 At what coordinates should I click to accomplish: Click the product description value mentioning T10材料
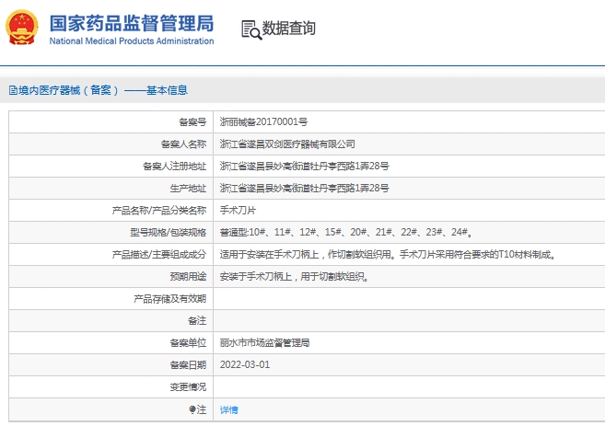pos(388,255)
